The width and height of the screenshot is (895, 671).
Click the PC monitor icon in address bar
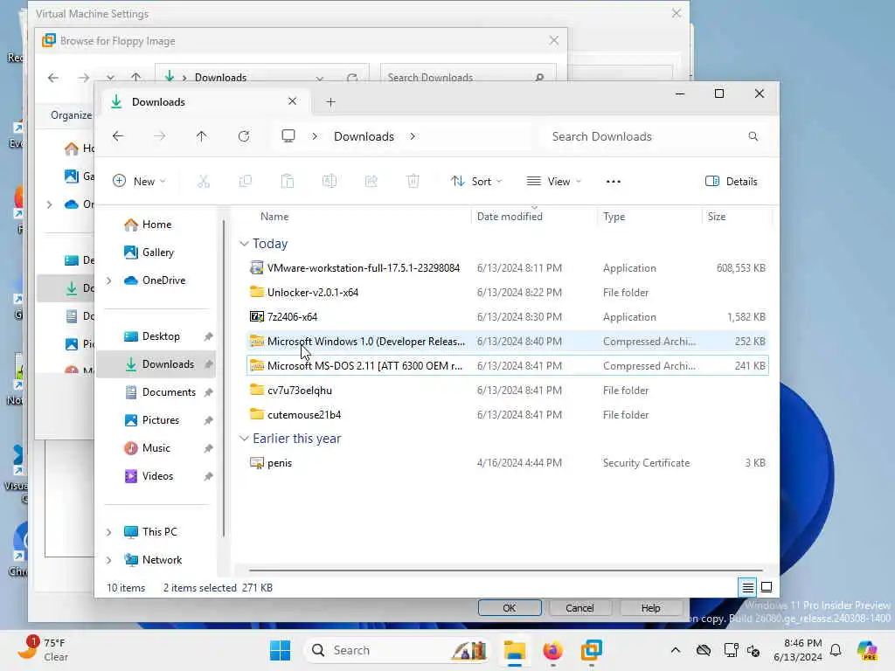click(x=288, y=136)
